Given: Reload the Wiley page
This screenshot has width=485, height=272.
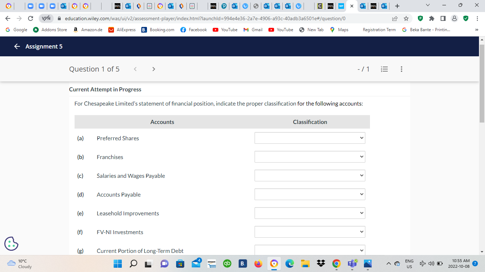Looking at the screenshot, I should (31, 18).
